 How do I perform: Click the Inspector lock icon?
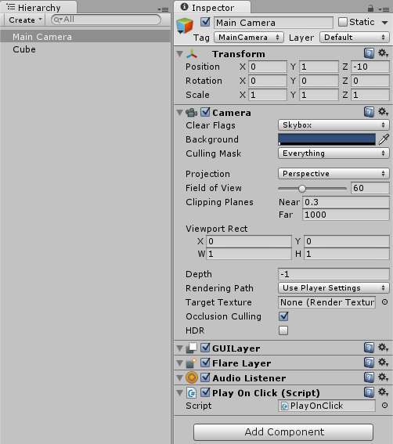(x=370, y=8)
